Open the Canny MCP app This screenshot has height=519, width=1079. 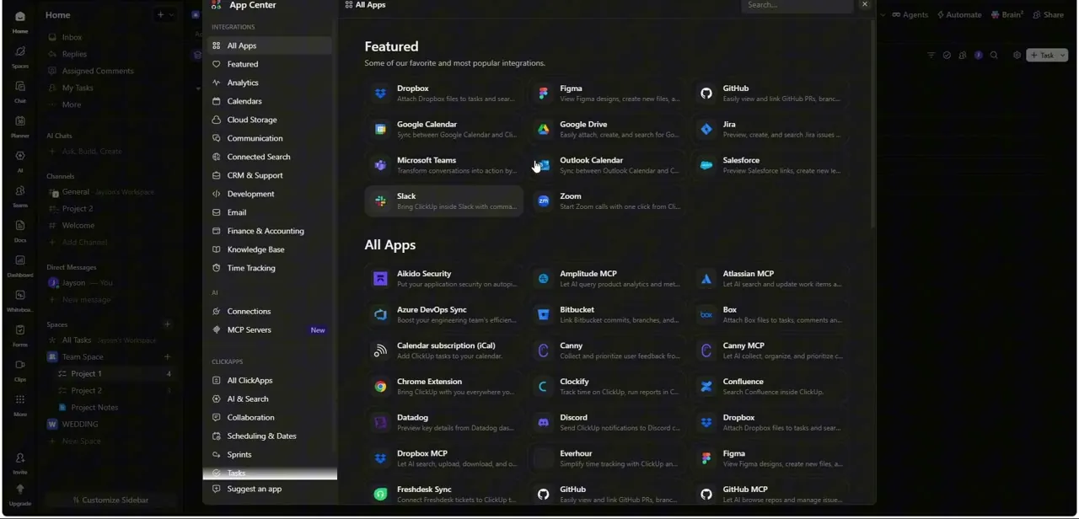[770, 350]
